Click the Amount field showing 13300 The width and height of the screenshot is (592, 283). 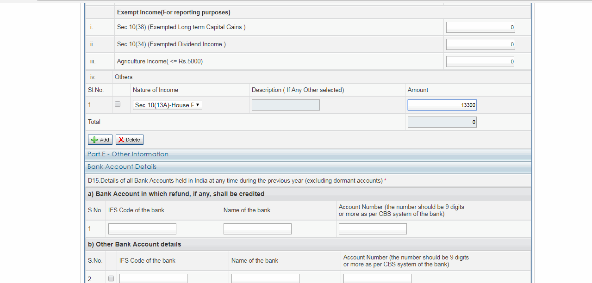point(442,105)
